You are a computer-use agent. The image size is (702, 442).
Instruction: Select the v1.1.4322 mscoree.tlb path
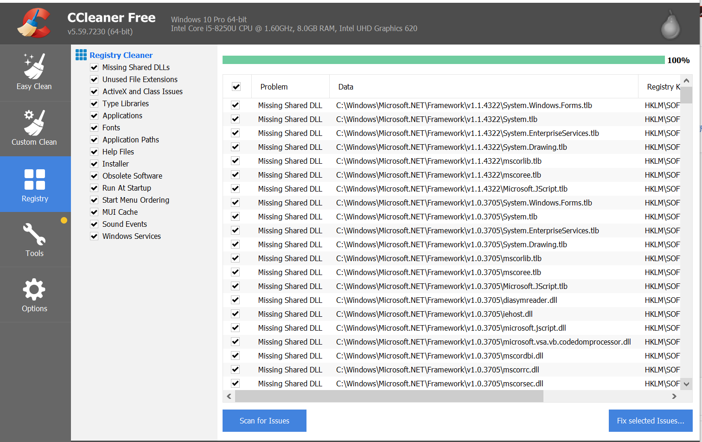[439, 175]
